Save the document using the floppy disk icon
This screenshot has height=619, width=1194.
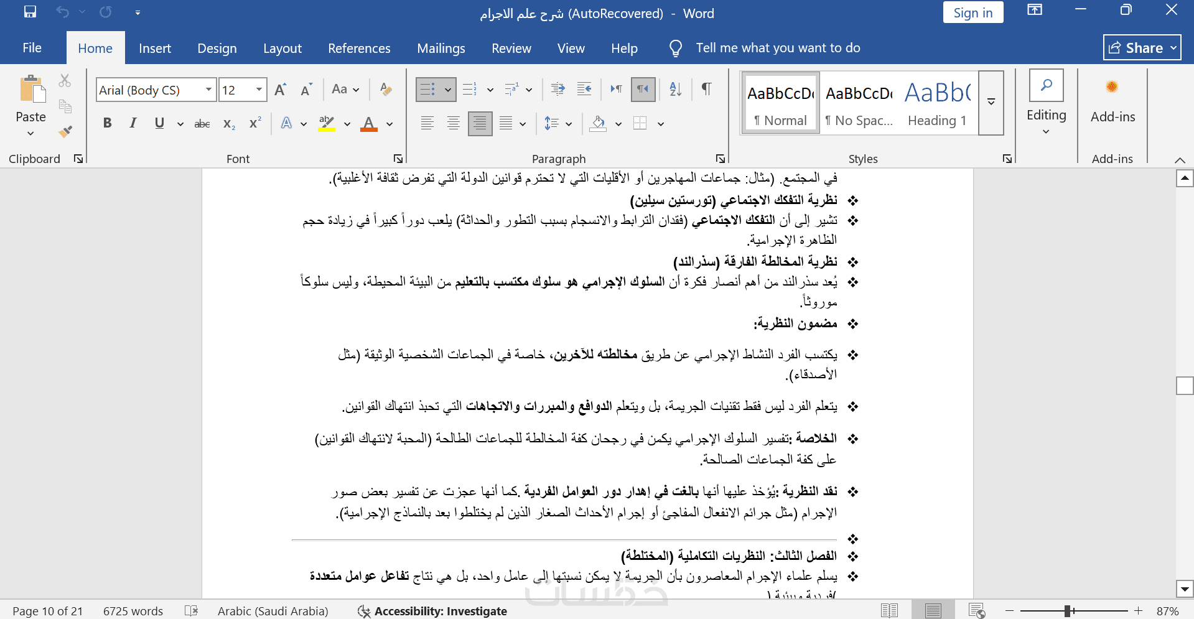coord(30,12)
